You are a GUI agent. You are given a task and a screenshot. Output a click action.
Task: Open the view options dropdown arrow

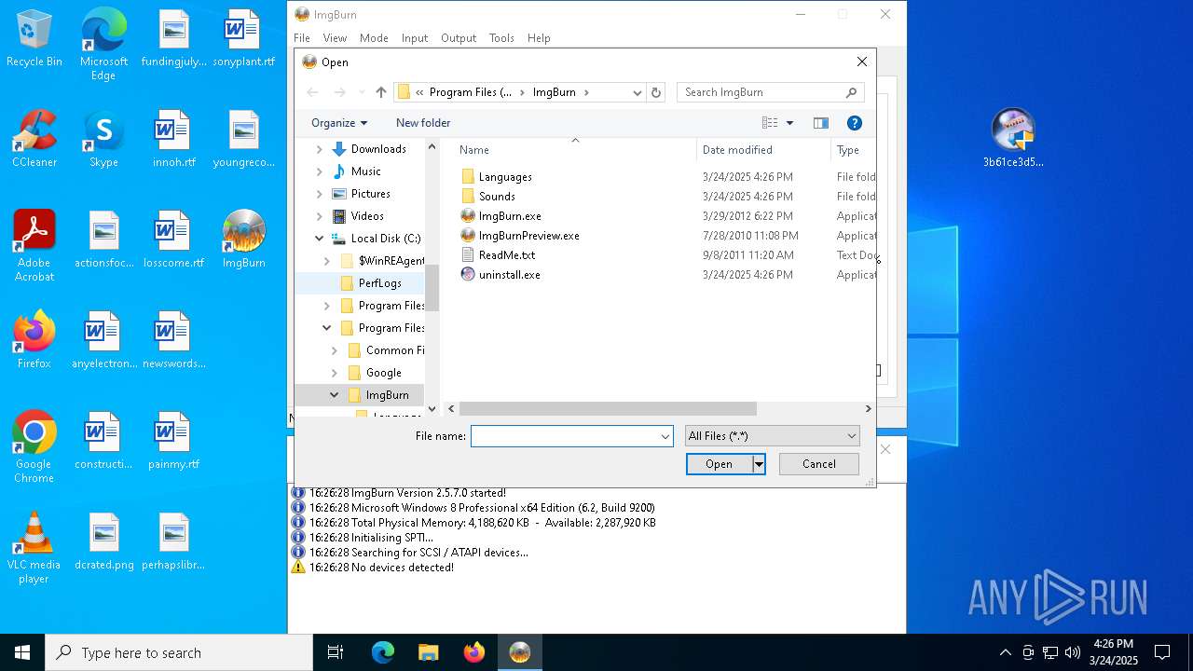pyautogui.click(x=789, y=123)
